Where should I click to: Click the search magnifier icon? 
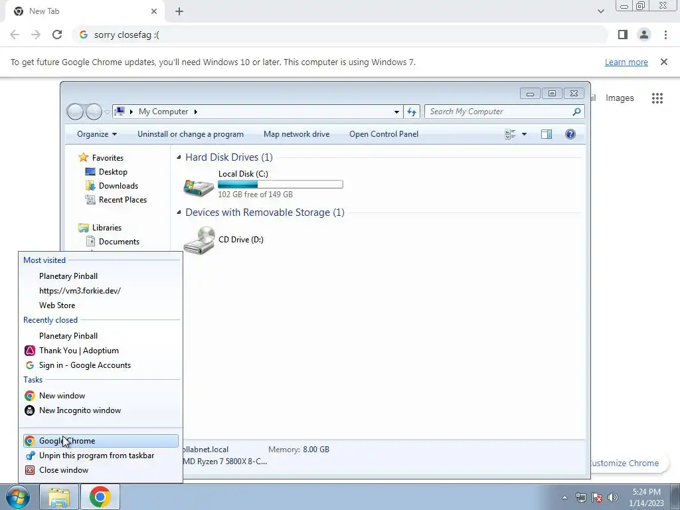click(576, 112)
